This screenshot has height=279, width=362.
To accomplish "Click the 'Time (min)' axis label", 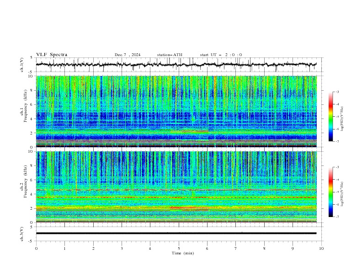I will [x=183, y=253].
